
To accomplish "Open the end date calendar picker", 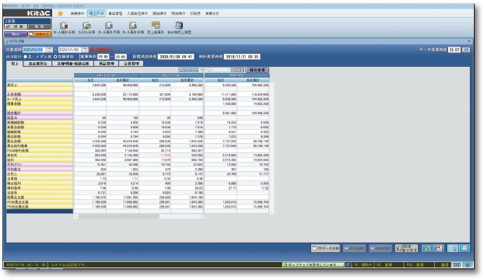I will coord(85,50).
